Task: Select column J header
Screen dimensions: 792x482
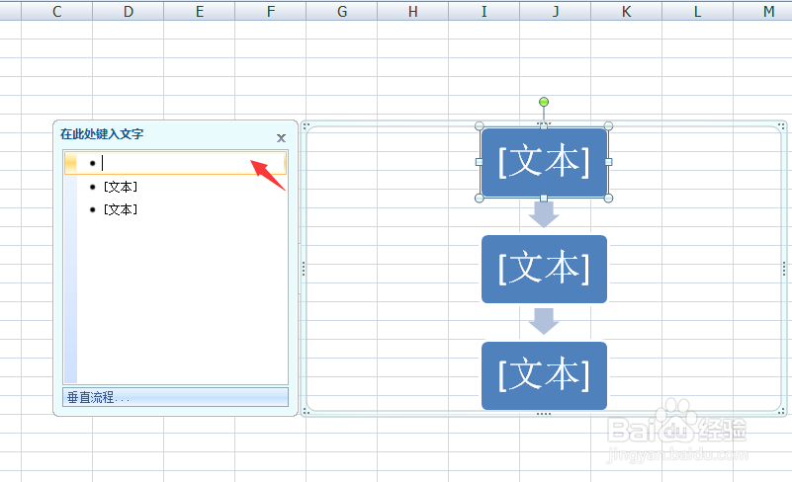Action: tap(555, 11)
